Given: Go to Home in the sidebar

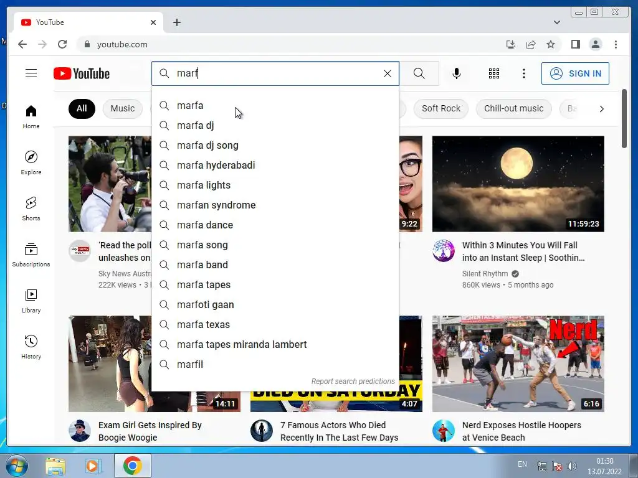Looking at the screenshot, I should tap(31, 117).
